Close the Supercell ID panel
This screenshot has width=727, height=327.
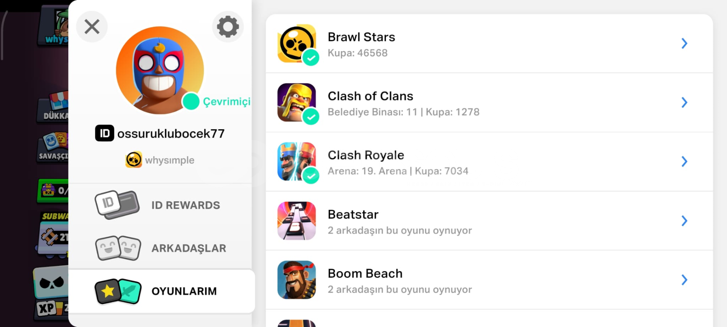(x=92, y=27)
